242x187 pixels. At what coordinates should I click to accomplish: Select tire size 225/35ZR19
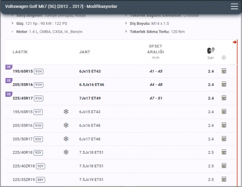pyautogui.click(x=24, y=180)
